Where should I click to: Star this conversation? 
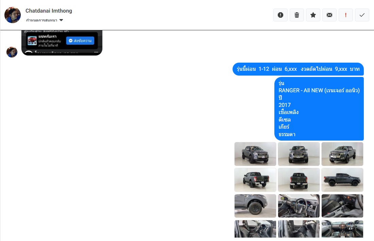point(313,15)
